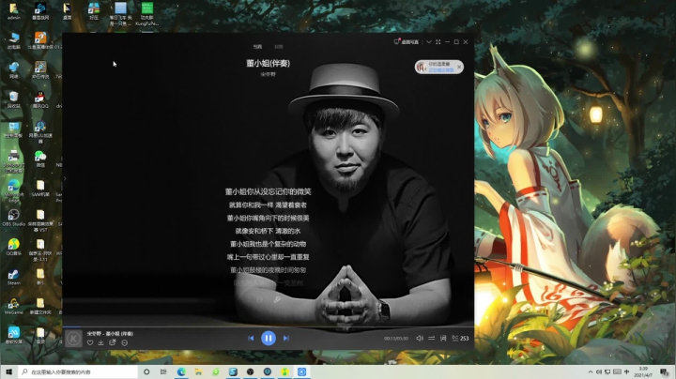Viewport: 676px width, 379px height.
Task: Open the Microsoft Edge desktop shortcut
Action: click(x=14, y=190)
